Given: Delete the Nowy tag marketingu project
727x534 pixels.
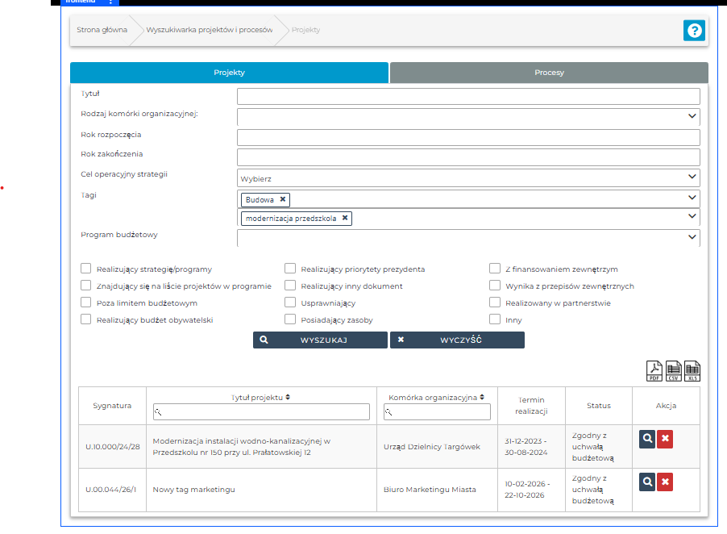Looking at the screenshot, I should coord(665,482).
